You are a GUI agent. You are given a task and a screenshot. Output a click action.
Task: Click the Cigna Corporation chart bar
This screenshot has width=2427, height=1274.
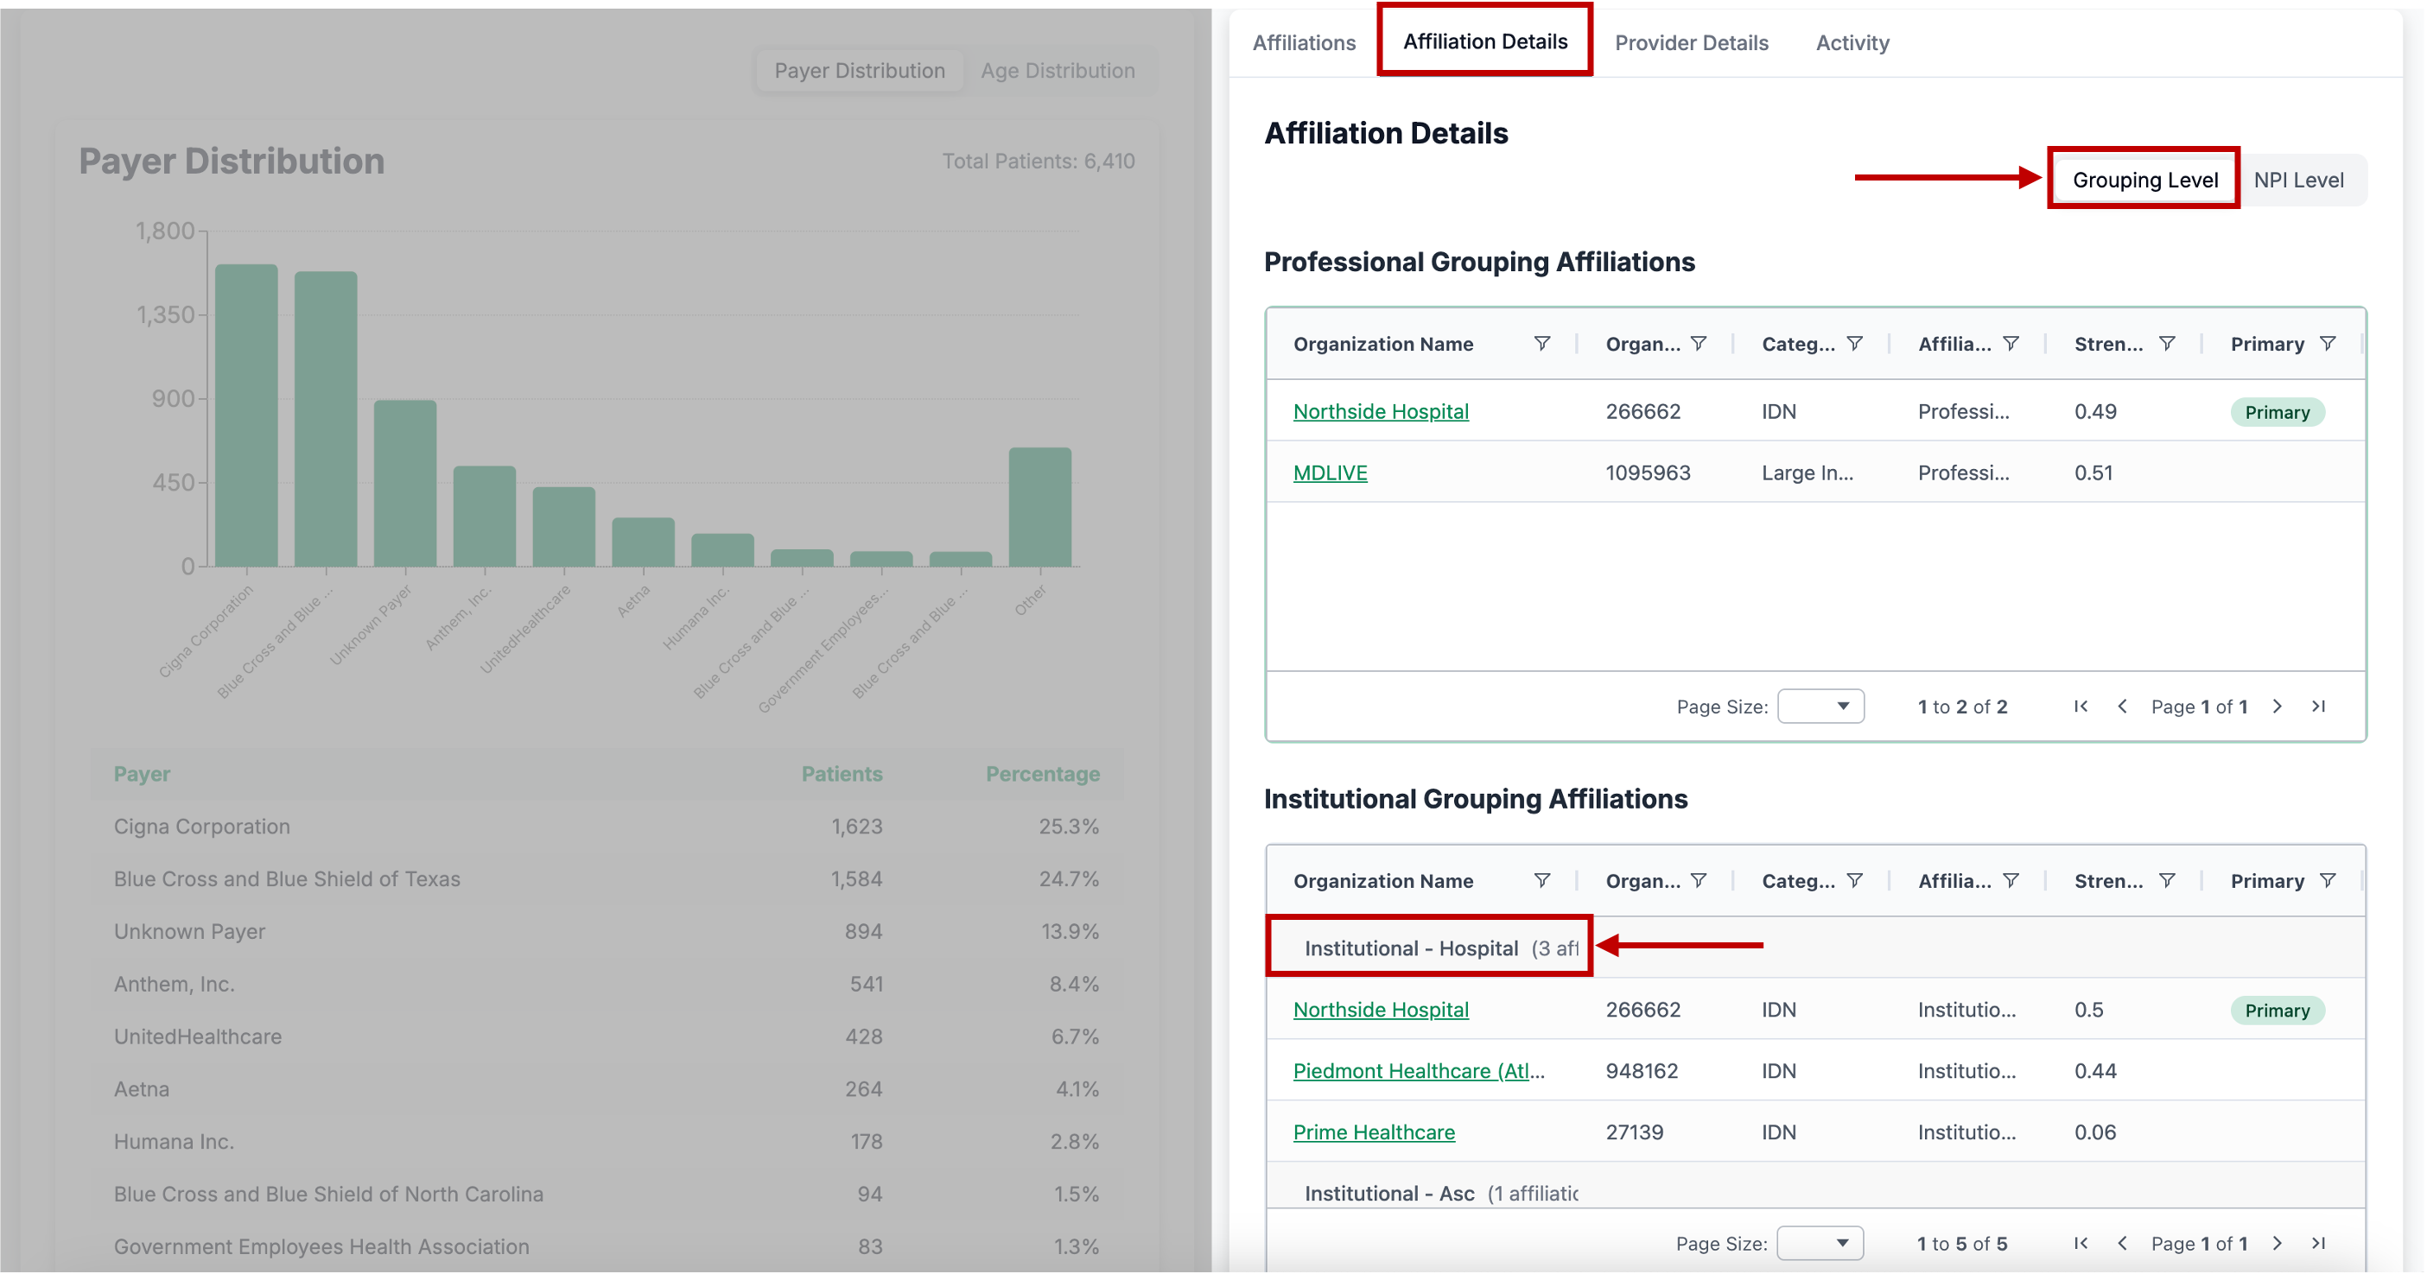tap(246, 415)
